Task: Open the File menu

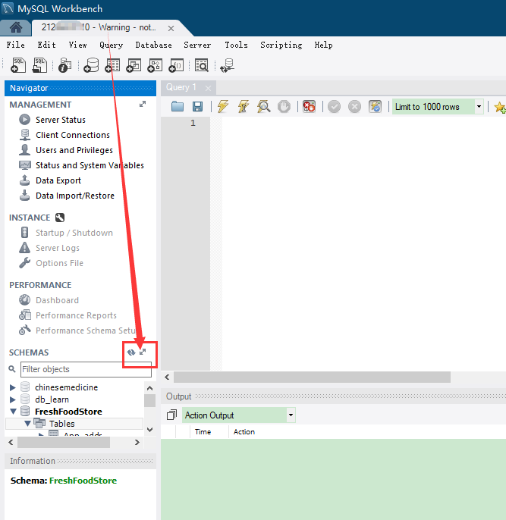Action: coord(16,45)
